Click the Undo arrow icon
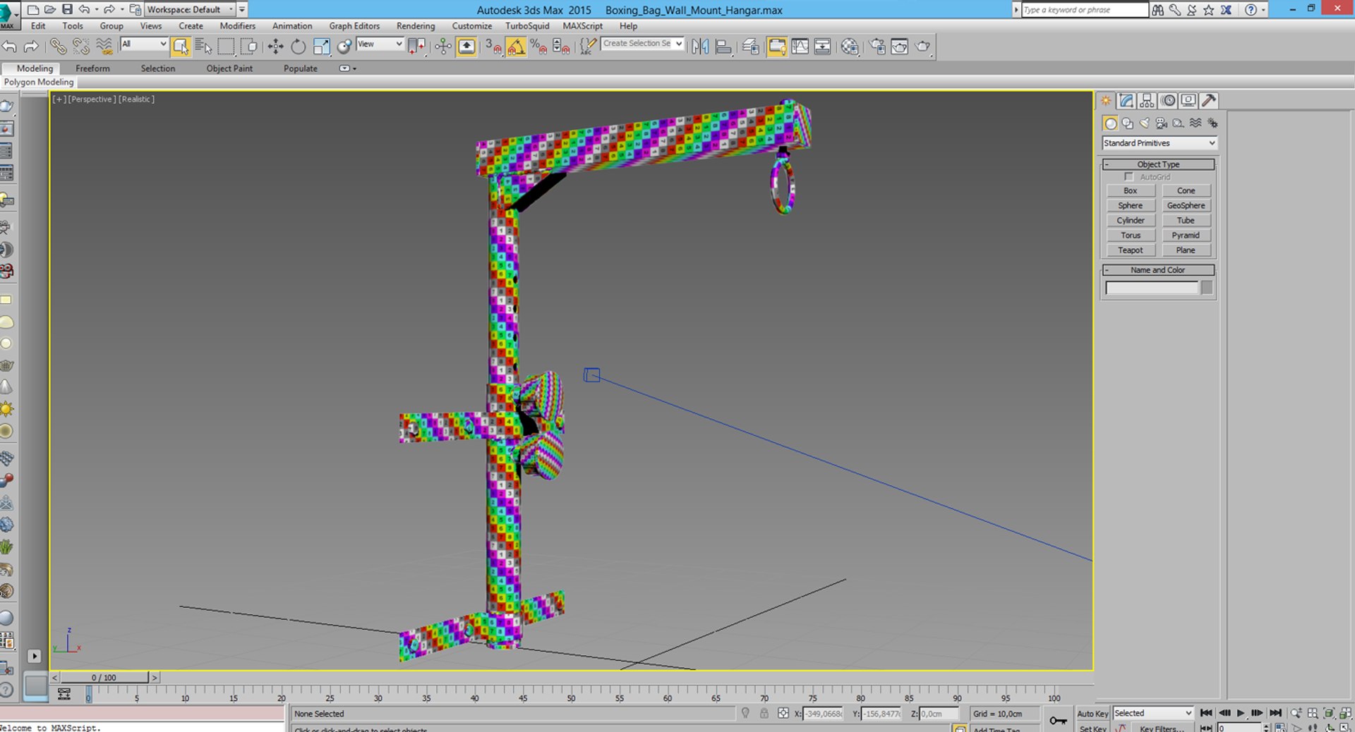The width and height of the screenshot is (1355, 732). [x=10, y=47]
